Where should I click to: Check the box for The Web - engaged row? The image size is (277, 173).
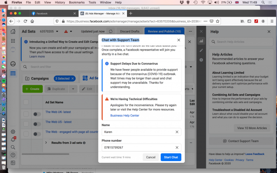coord(26,134)
